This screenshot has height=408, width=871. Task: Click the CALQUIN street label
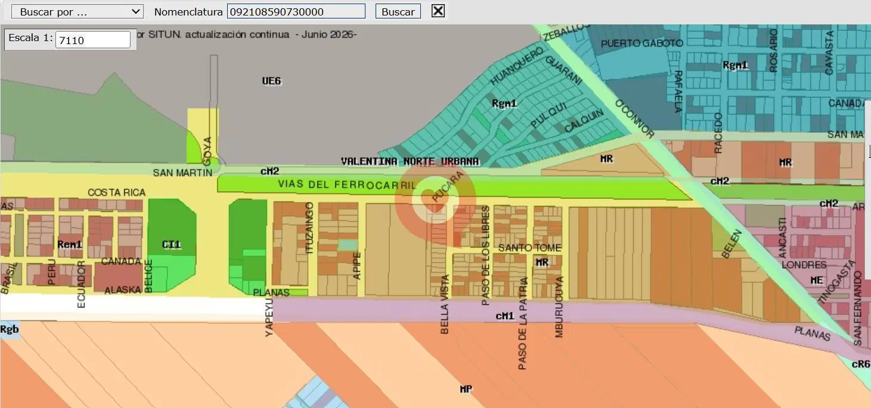(584, 121)
